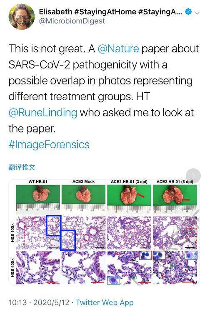Click the tweet timestamp 10:13 · 2020/5/12
Screen dimensions: 205x312
point(39,303)
